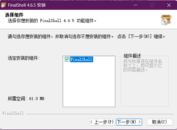Click the 选定安装的组件 label
Image resolution: width=177 pixels, height=130 pixels.
click(x=23, y=58)
